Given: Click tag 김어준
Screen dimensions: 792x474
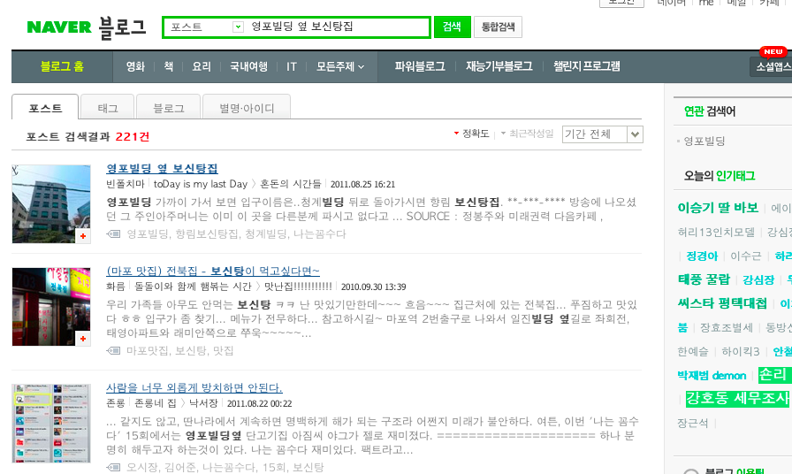Looking at the screenshot, I should click(180, 468).
